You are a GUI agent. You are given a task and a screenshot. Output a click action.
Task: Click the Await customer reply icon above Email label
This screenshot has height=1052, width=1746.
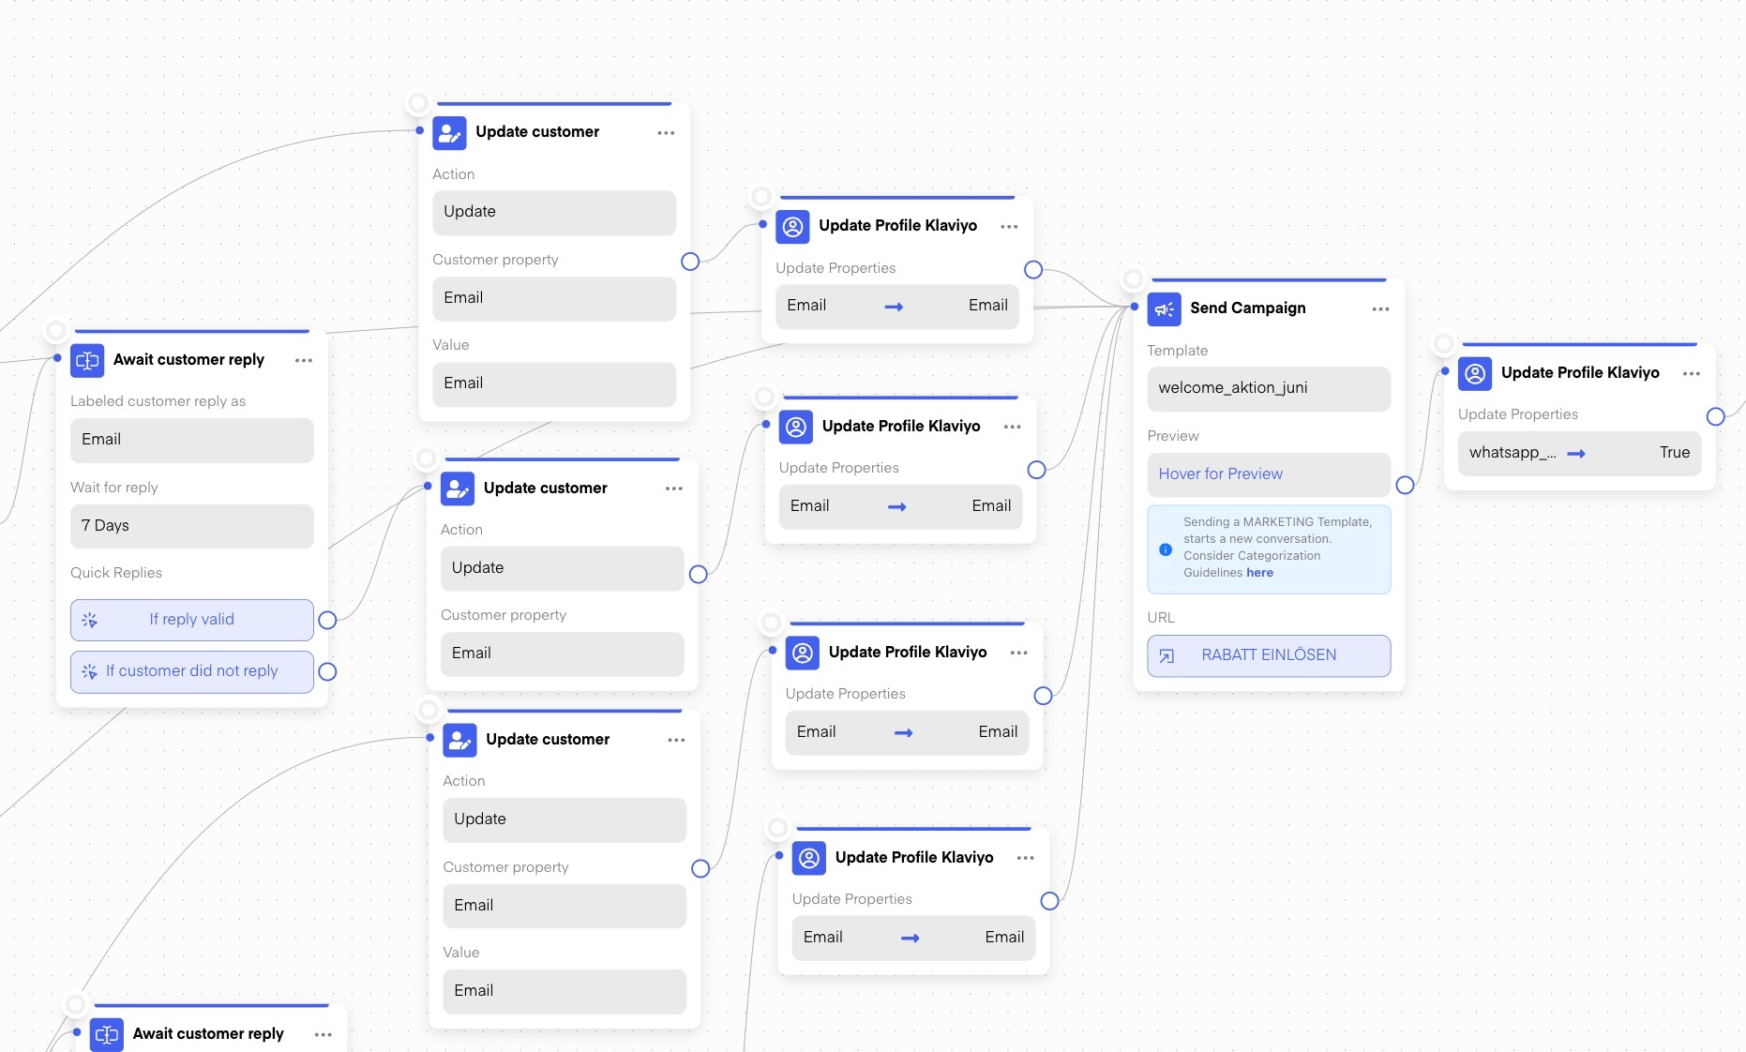click(87, 361)
